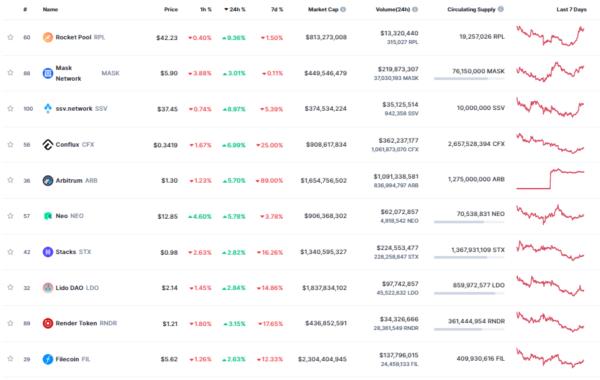Click Arbitrum volume $1,091,338,581
Image resolution: width=600 pixels, height=380 pixels.
pyautogui.click(x=396, y=177)
